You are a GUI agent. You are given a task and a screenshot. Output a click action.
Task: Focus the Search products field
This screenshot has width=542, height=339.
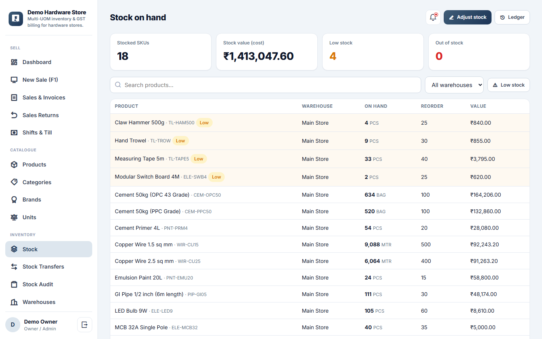coord(265,85)
